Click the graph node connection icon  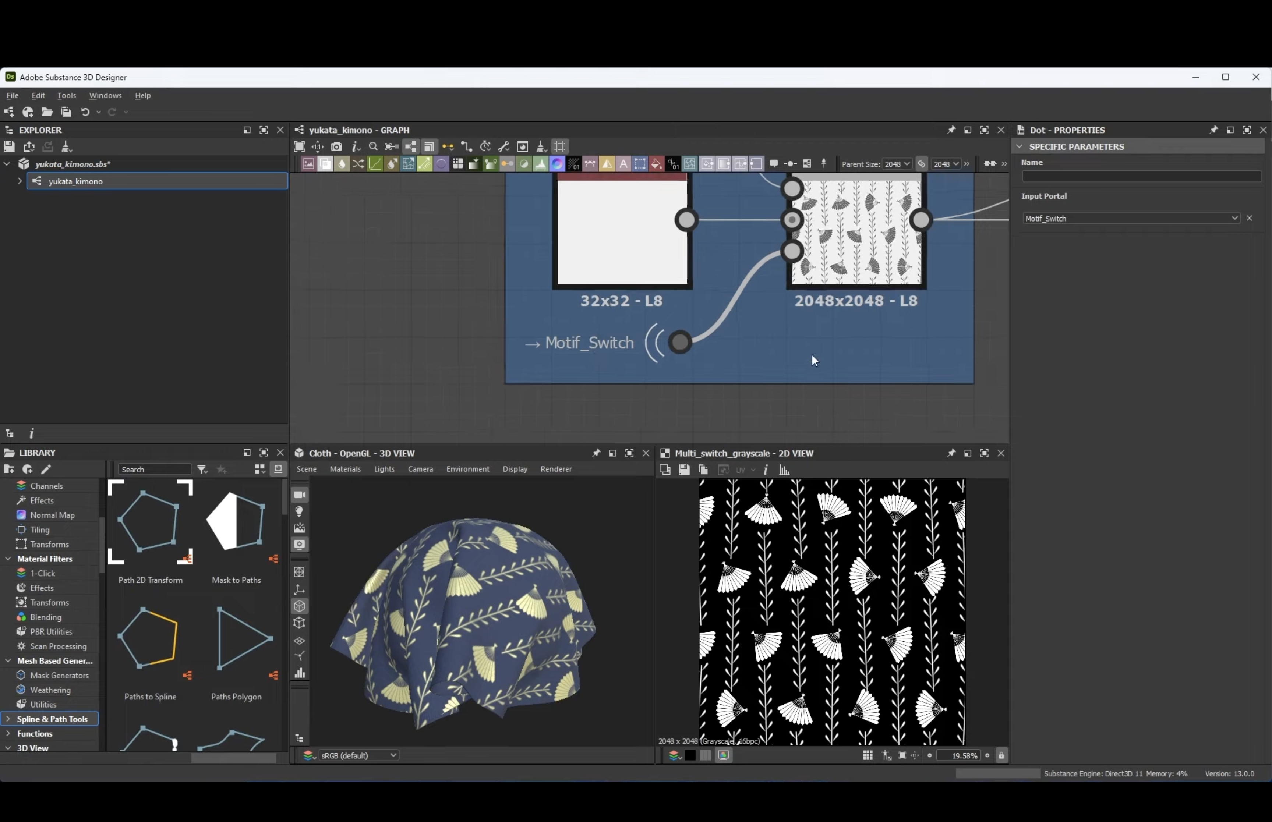[449, 146]
